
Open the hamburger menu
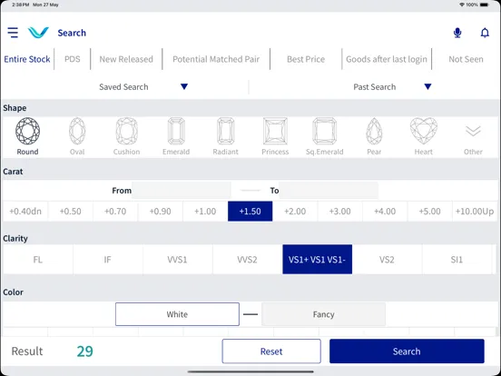[x=13, y=33]
